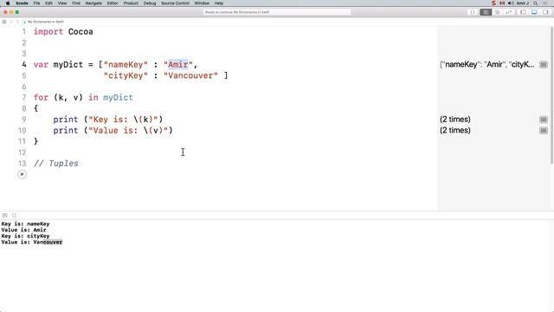Click the activity status field in toolbar
This screenshot has height=312, width=554.
pyautogui.click(x=277, y=12)
